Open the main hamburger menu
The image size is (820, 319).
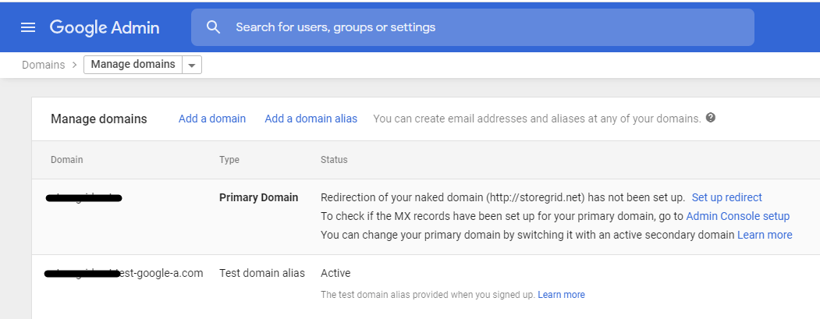(x=28, y=27)
